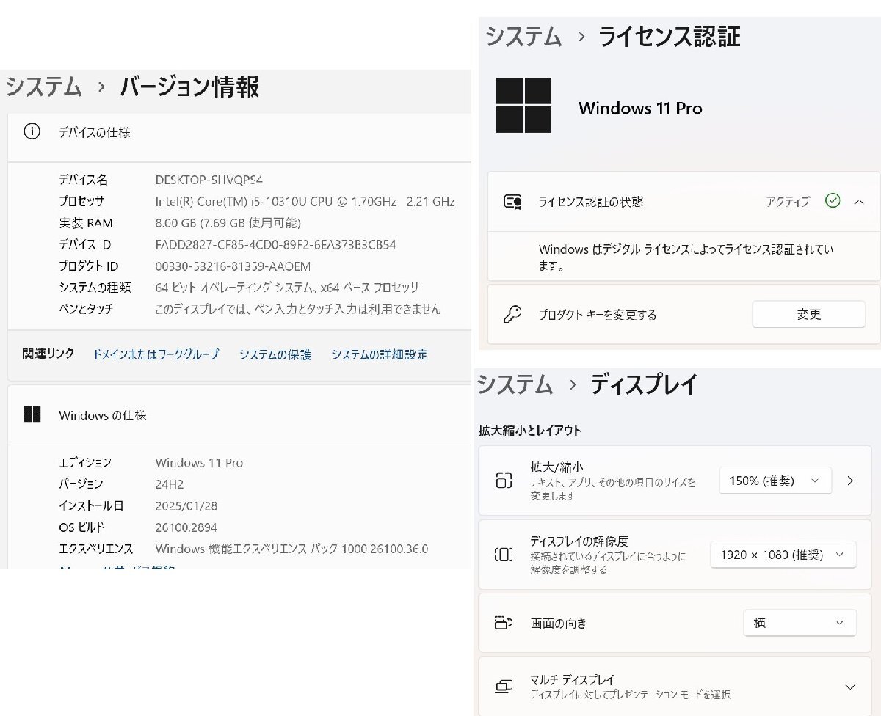
Task: Open the 1920 × 1080 resolution dropdown
Action: (783, 555)
